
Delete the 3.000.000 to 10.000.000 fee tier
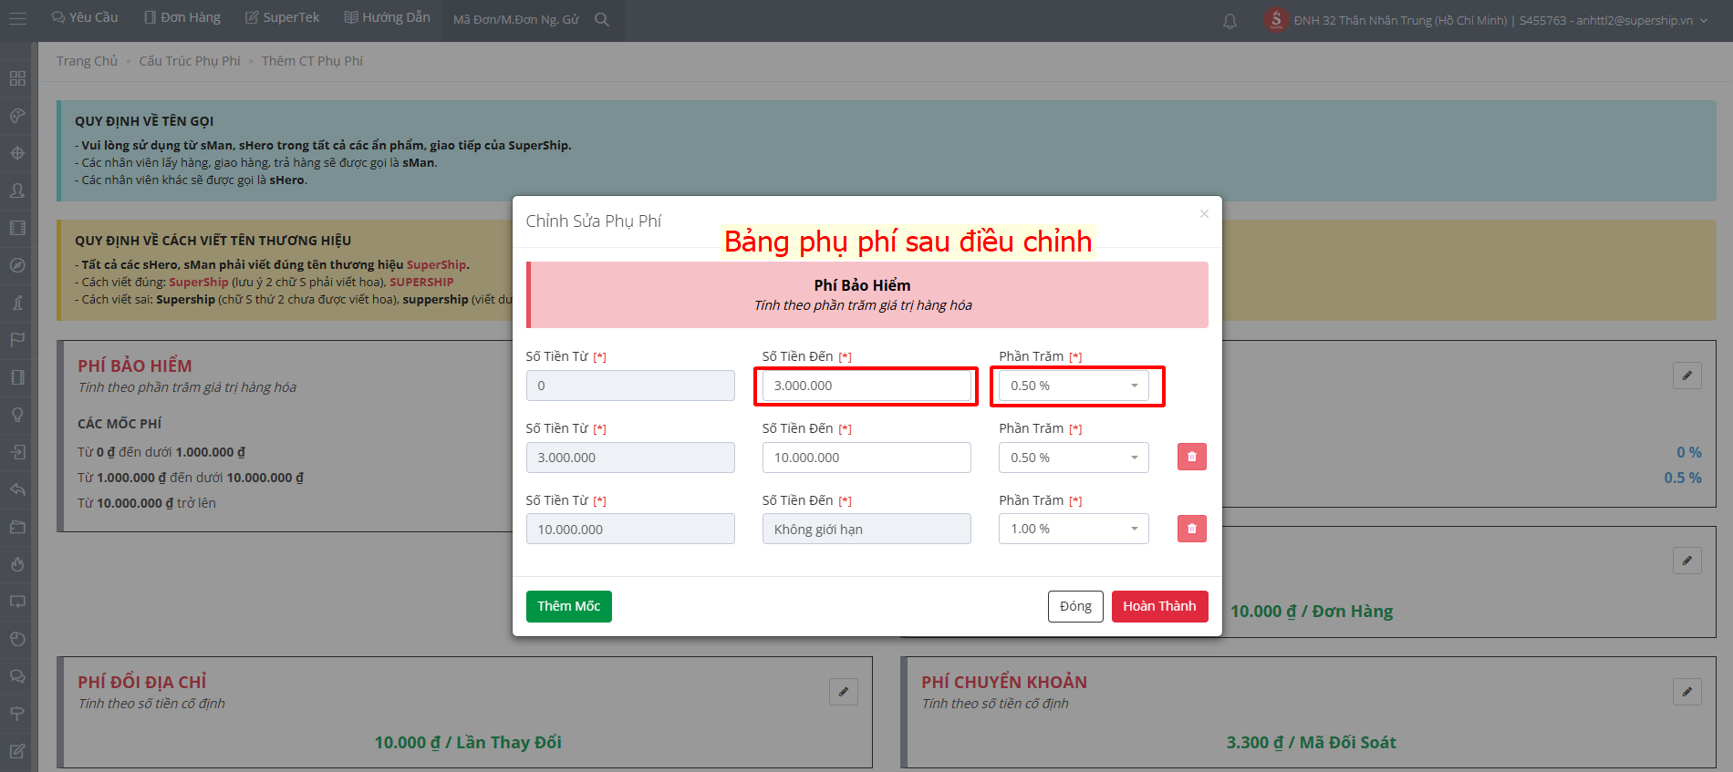[x=1191, y=457]
